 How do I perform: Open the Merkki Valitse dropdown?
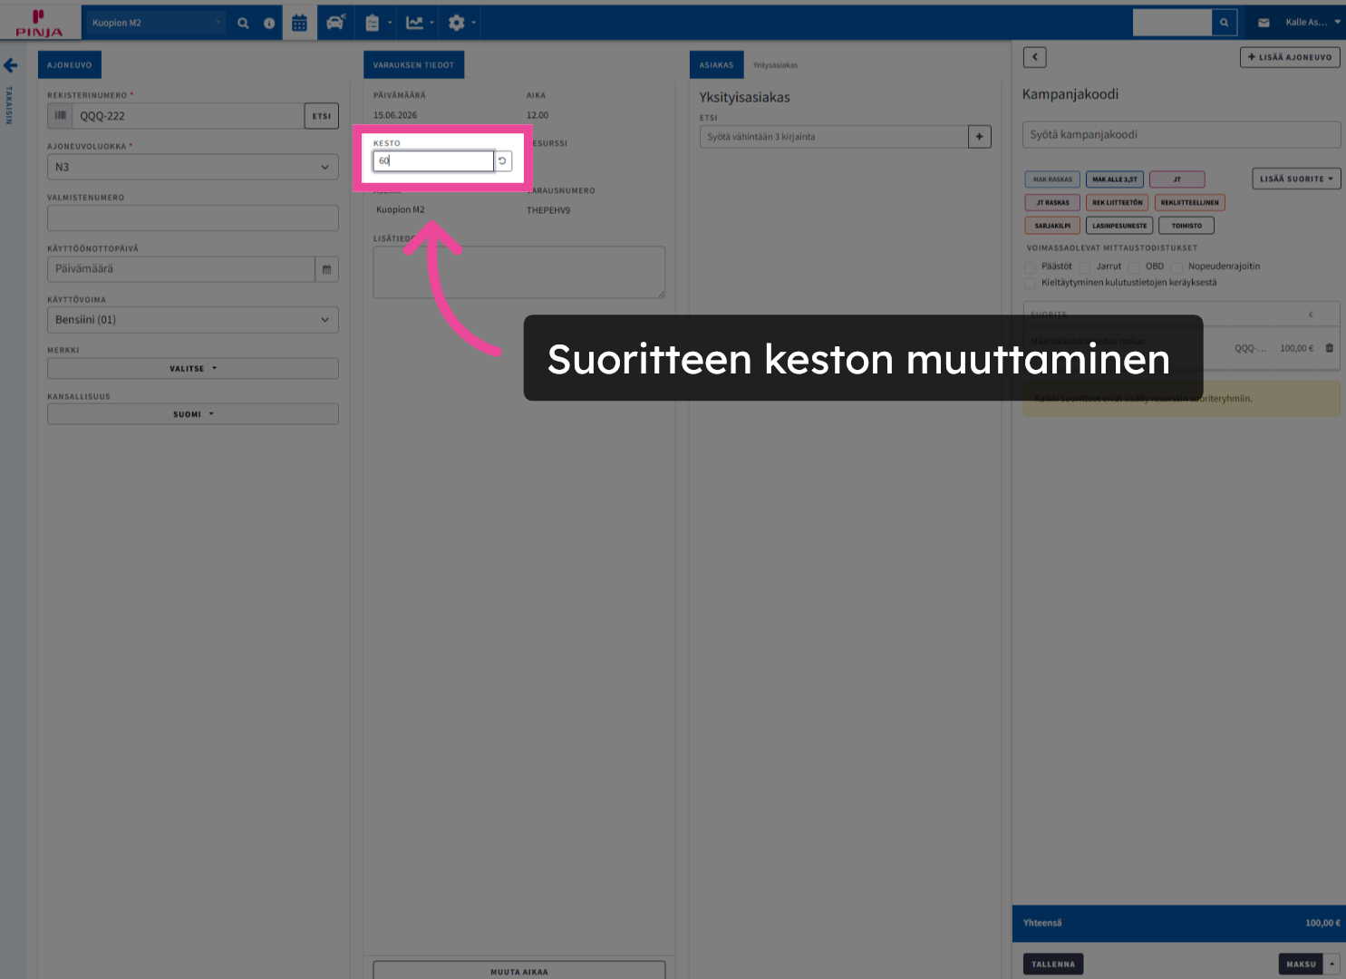click(193, 368)
